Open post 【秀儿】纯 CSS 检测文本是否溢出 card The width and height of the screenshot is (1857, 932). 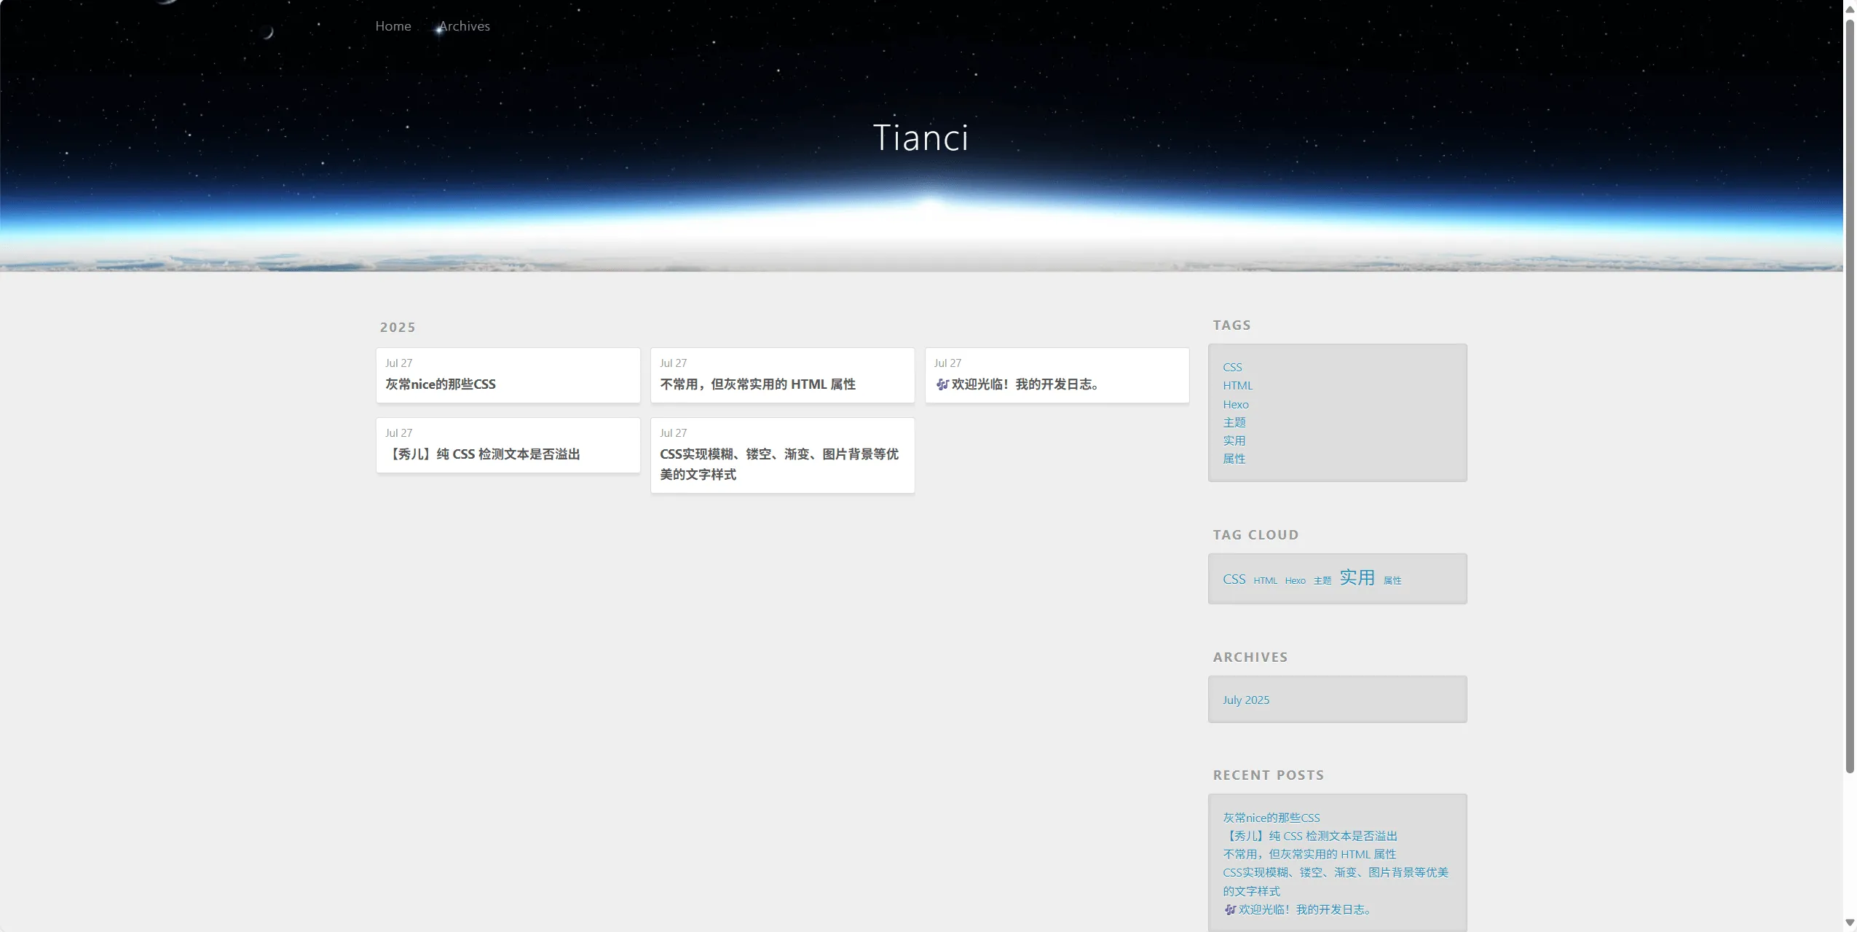[x=508, y=445]
